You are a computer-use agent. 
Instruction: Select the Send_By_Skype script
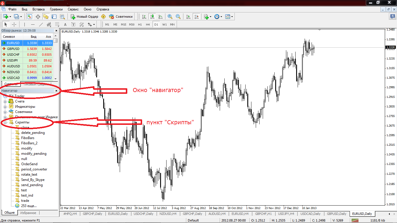(x=33, y=180)
